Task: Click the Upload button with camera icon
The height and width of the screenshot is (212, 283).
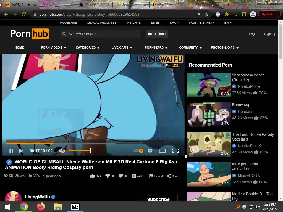Action: coord(157,34)
